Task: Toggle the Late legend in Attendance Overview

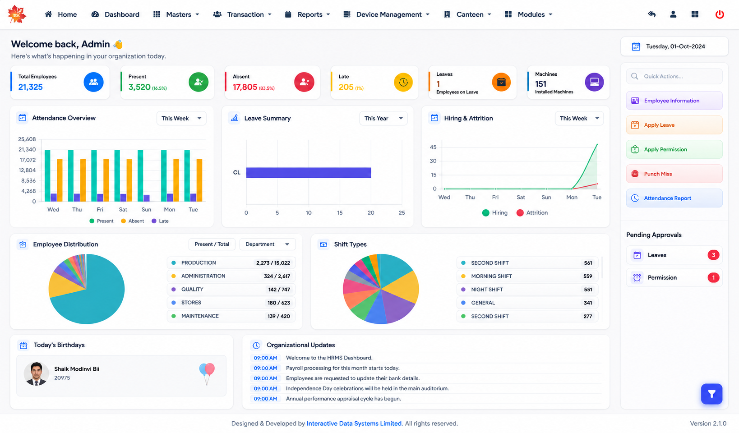Action: (x=160, y=221)
